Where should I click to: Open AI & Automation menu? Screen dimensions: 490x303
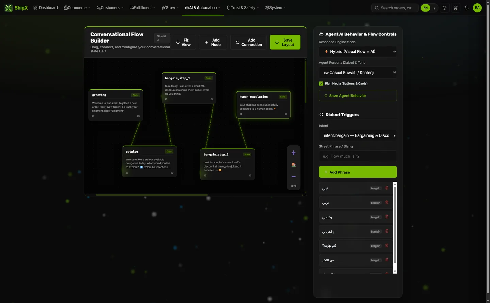click(x=203, y=8)
